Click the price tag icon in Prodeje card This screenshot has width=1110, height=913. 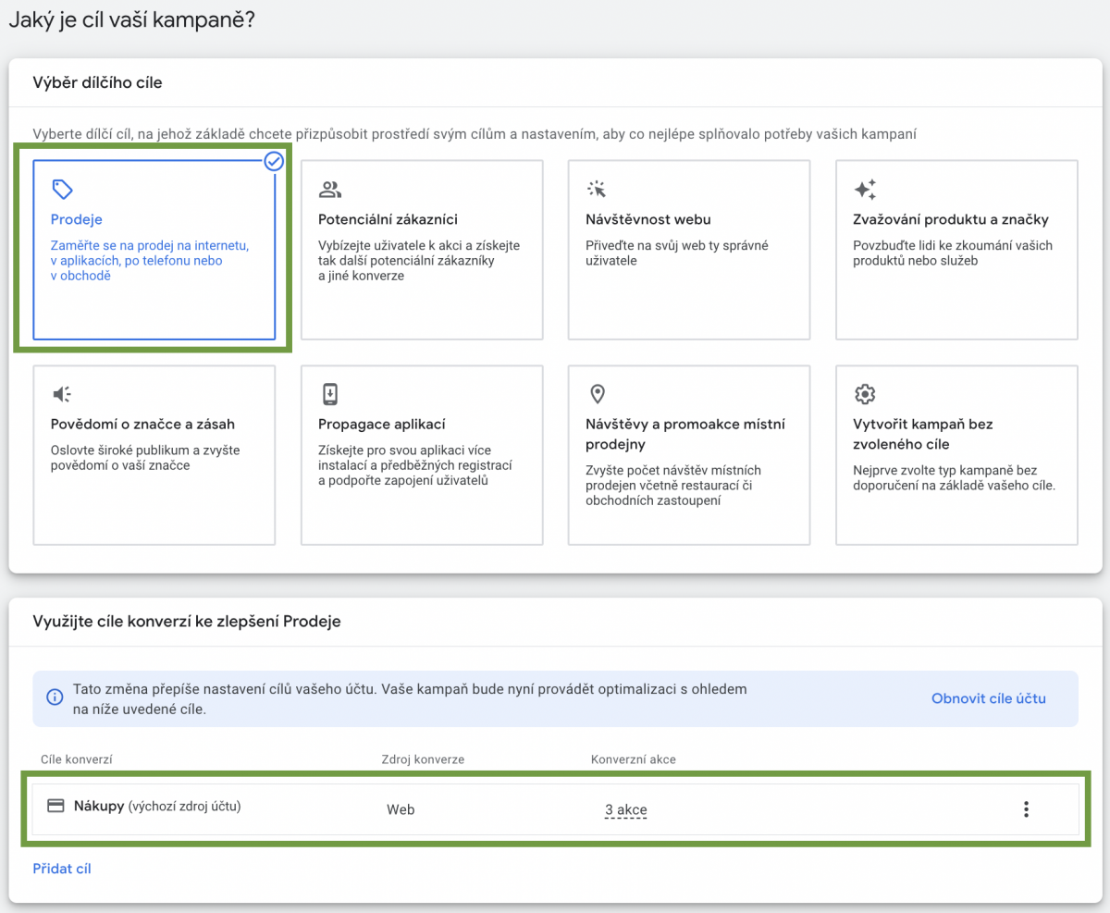point(62,190)
